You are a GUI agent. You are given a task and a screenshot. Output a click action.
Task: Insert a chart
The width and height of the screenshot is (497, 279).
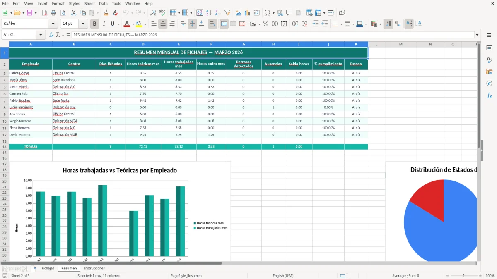pyautogui.click(x=248, y=13)
